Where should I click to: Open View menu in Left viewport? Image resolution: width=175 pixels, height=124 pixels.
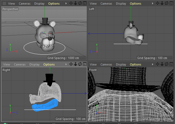[x=93, y=4]
